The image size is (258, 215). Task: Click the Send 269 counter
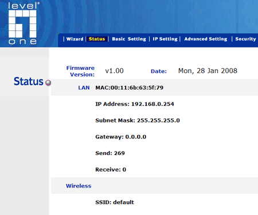coord(110,153)
